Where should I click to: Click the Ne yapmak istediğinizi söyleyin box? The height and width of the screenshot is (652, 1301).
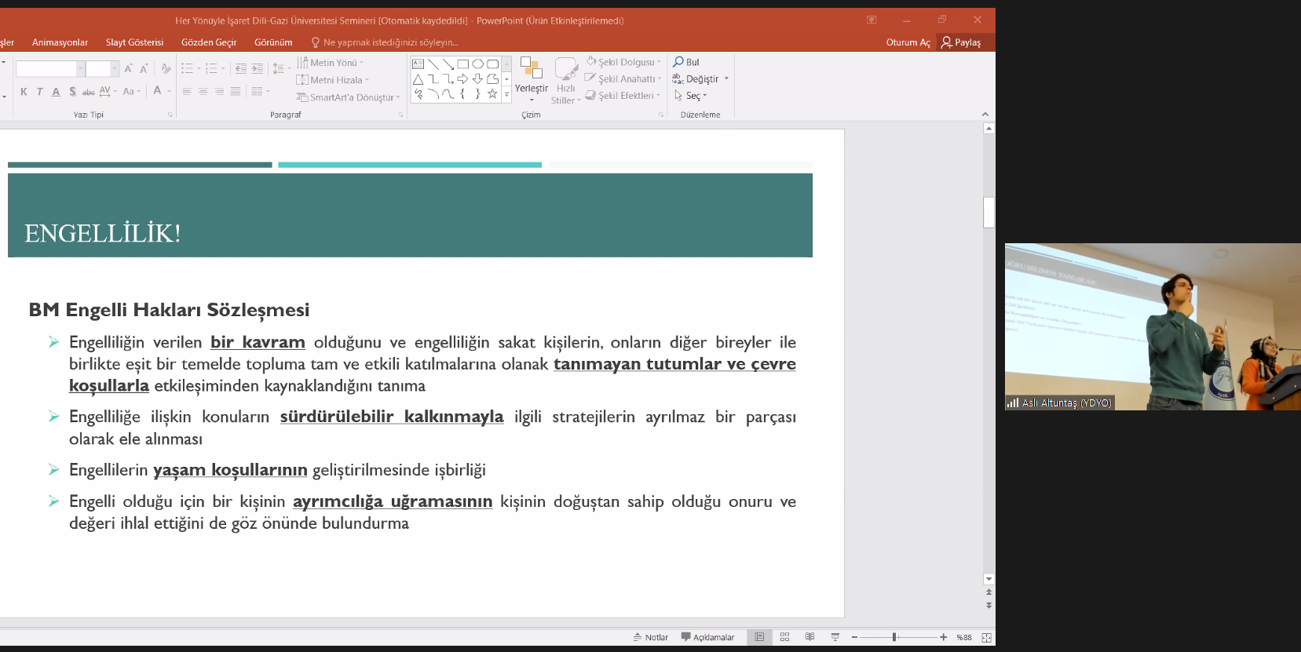tap(390, 42)
